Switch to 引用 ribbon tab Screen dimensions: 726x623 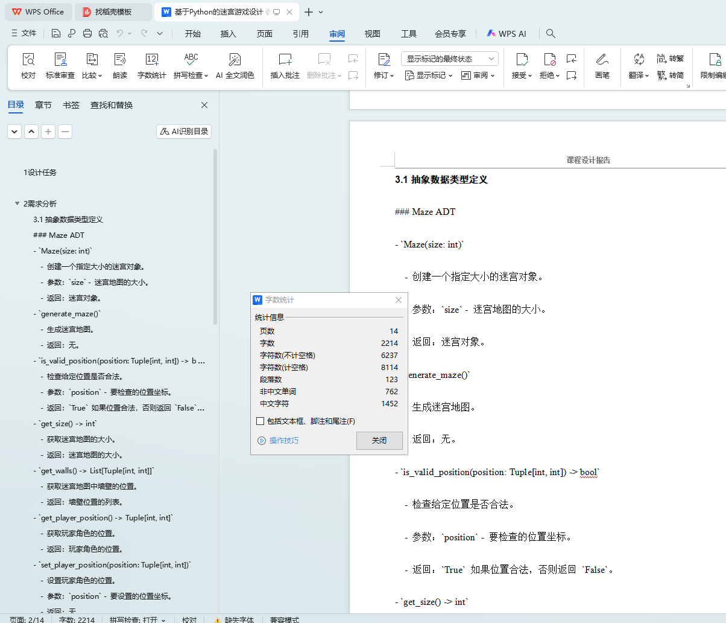(301, 34)
